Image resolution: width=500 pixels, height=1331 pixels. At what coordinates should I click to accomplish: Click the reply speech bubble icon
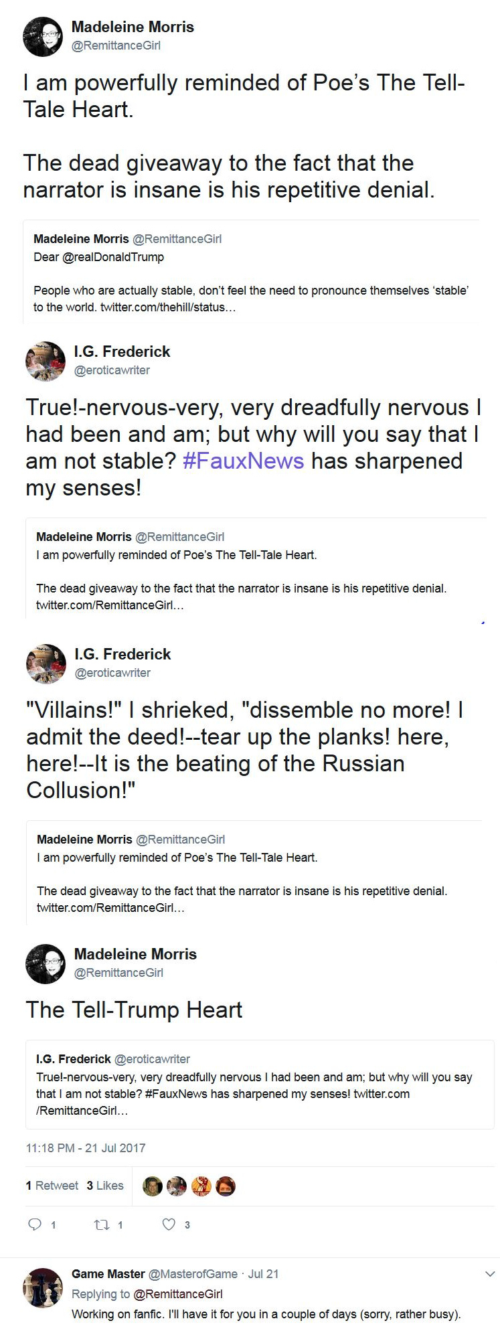35,1225
